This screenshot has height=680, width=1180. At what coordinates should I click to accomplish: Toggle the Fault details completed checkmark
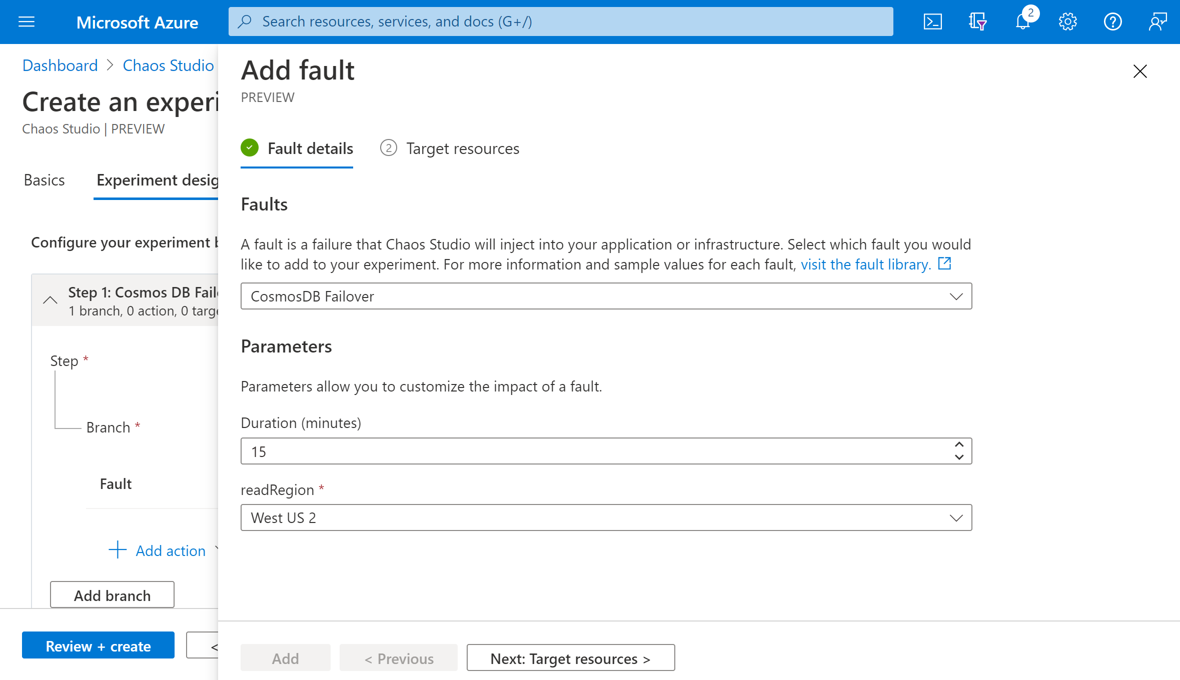point(250,148)
